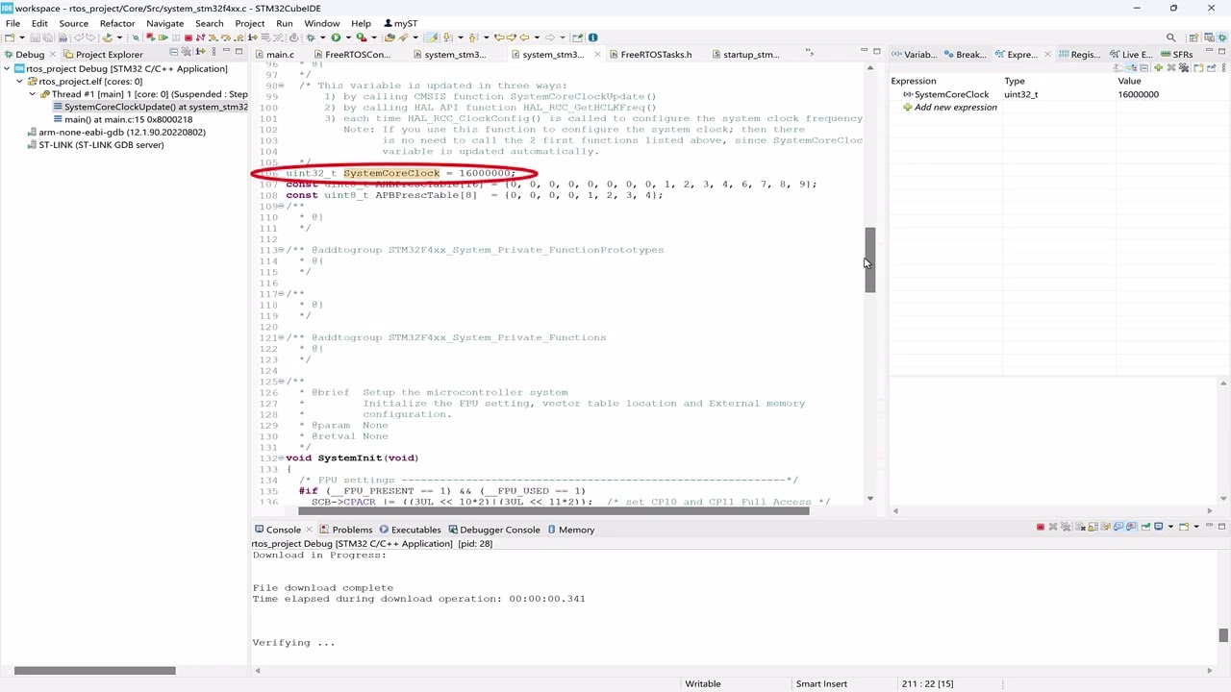
Task: Switch to Debug perspective icon at top right
Action: pyautogui.click(x=1221, y=37)
